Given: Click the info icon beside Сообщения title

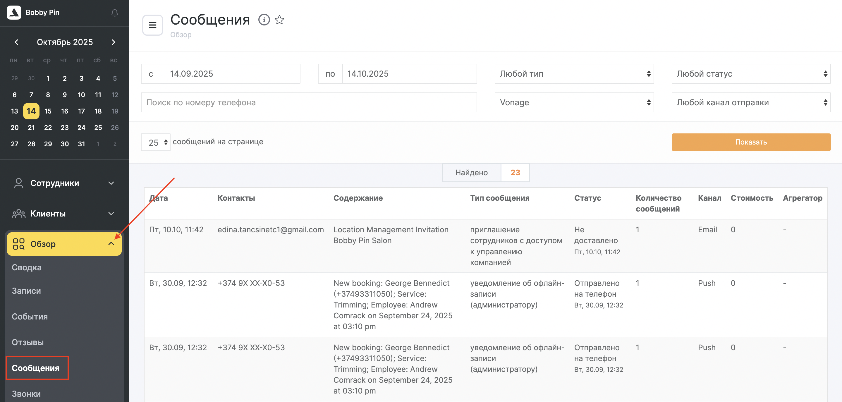Looking at the screenshot, I should pos(264,20).
